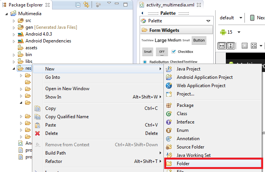Collapse the res folder
Viewport: 265px width, 172px height.
[14, 69]
